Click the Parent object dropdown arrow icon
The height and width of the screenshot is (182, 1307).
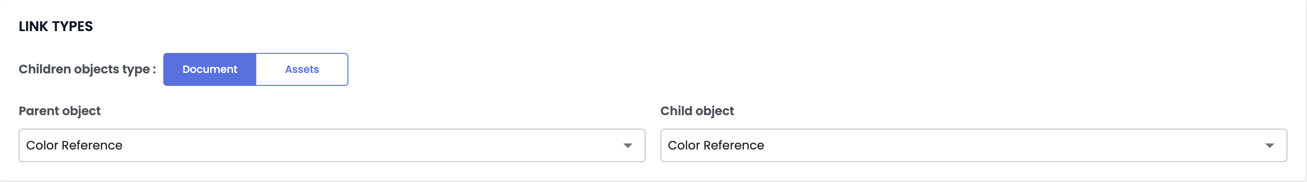point(627,146)
